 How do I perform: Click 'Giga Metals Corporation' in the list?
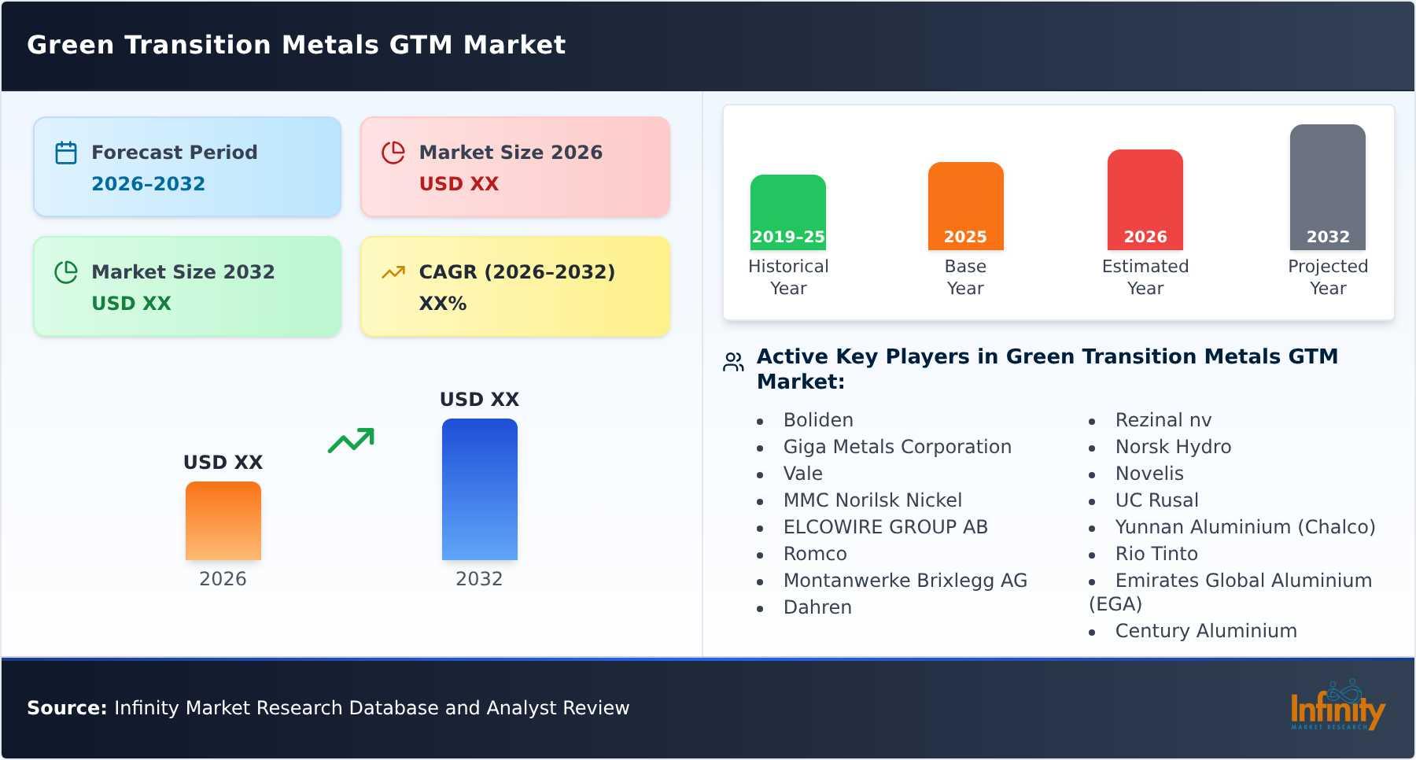pyautogui.click(x=898, y=447)
